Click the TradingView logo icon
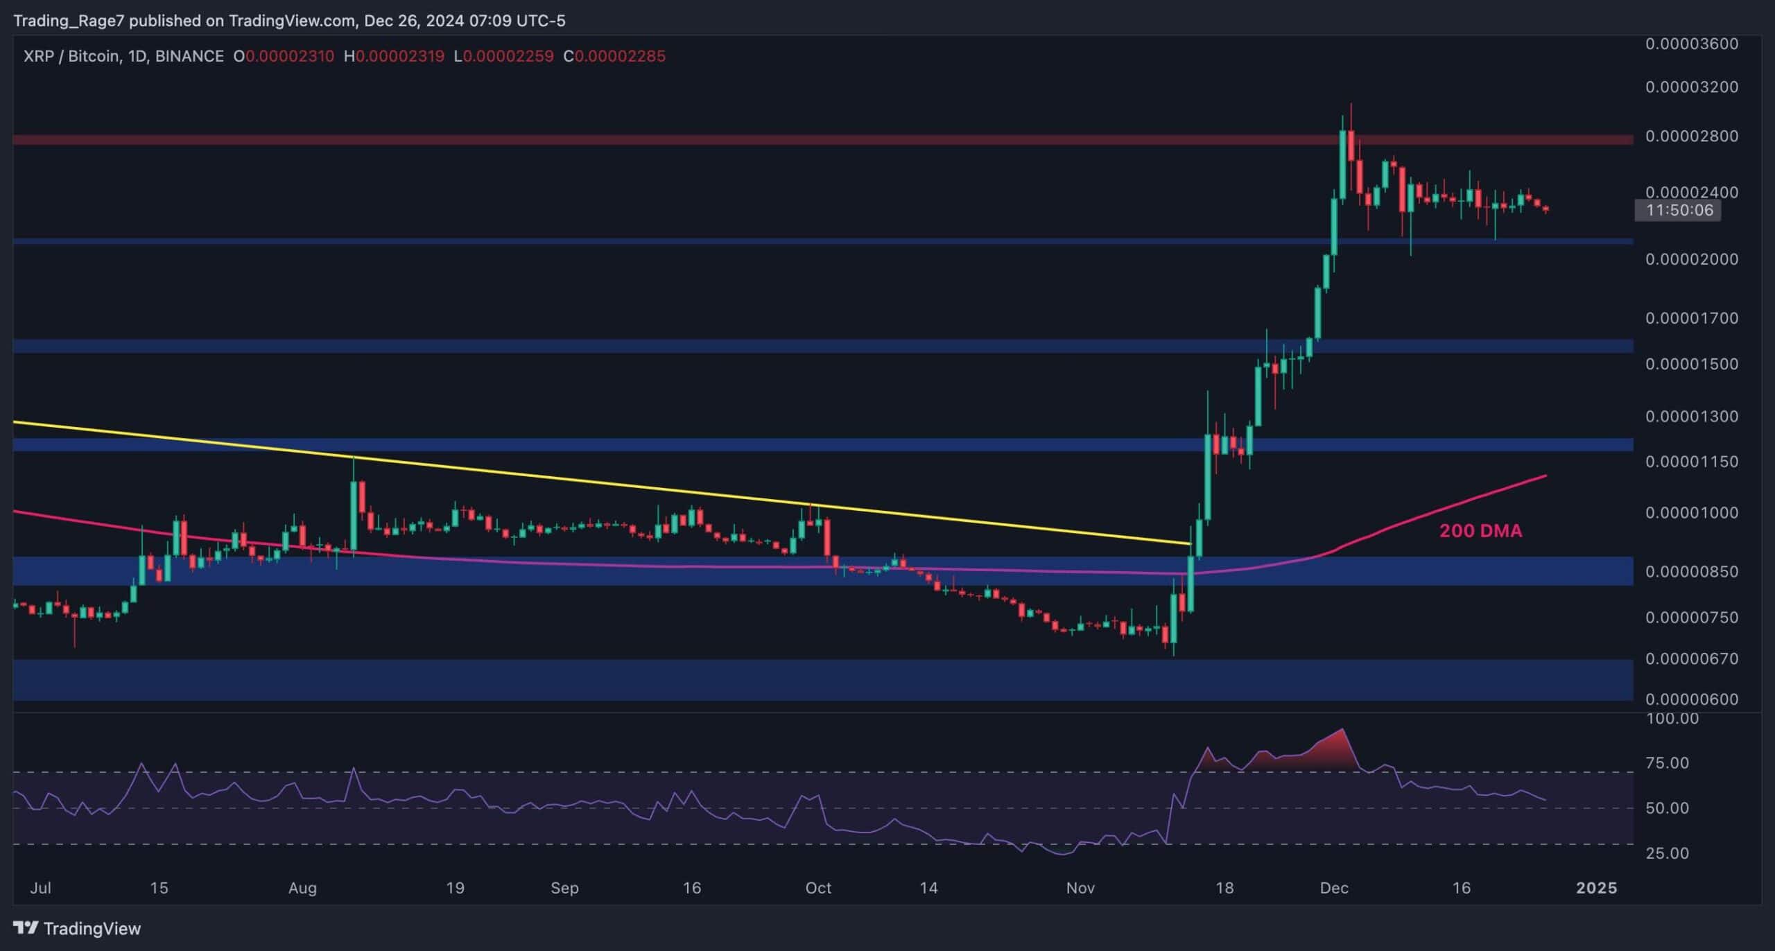The width and height of the screenshot is (1775, 951). click(x=26, y=928)
